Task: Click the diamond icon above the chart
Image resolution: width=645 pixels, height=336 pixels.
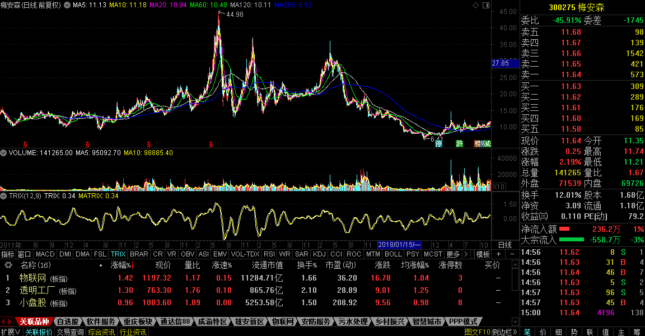Action: [x=475, y=5]
